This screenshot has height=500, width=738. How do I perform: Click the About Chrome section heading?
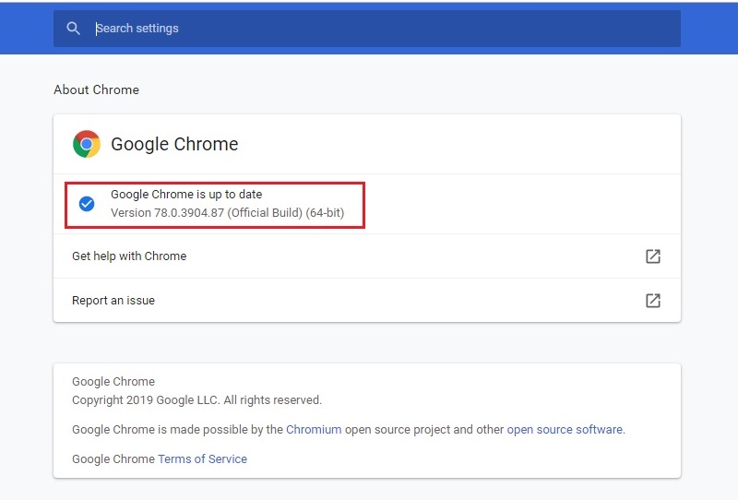click(96, 89)
